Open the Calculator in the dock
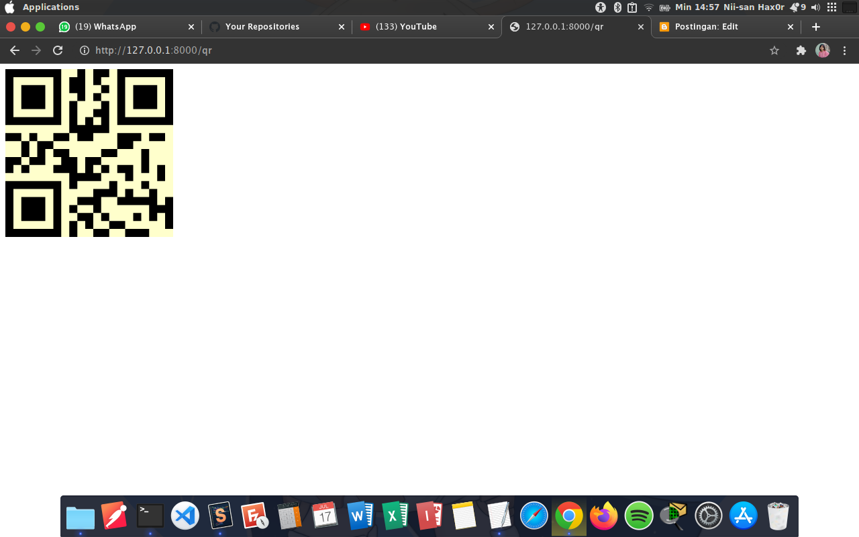This screenshot has height=537, width=859. click(290, 516)
